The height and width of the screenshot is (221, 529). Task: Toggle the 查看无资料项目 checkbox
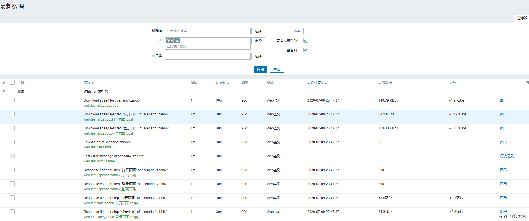(306, 40)
